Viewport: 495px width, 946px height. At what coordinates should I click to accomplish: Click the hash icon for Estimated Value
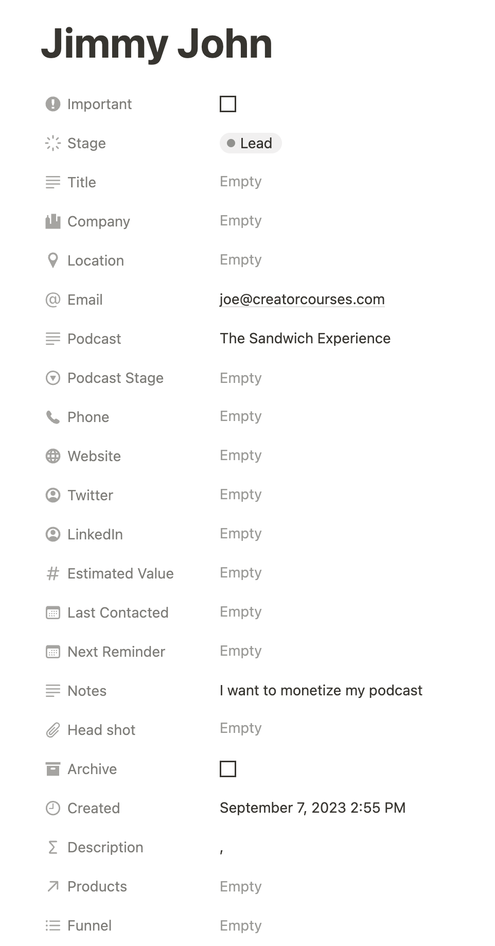click(53, 573)
